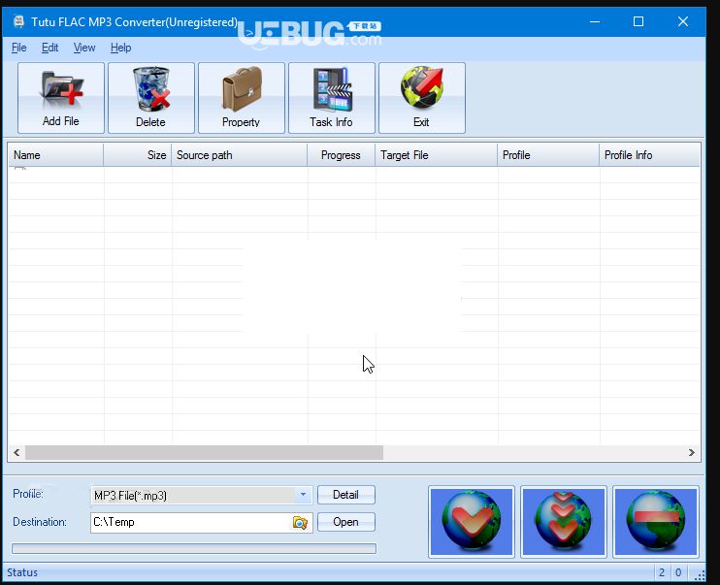Click the Status text in status bar
This screenshot has height=585, width=720.
22,572
